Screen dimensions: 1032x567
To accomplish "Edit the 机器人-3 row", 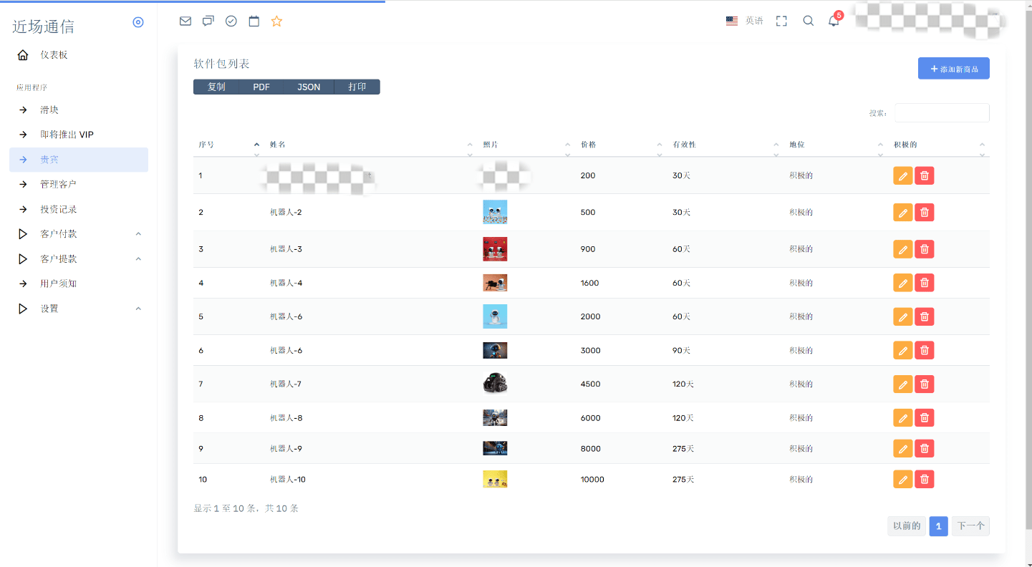I will pyautogui.click(x=903, y=249).
